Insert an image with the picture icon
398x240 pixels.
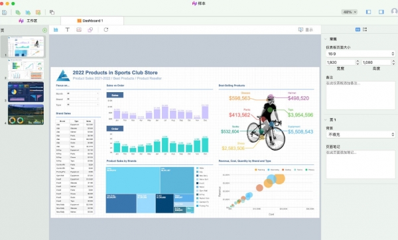tap(79, 30)
